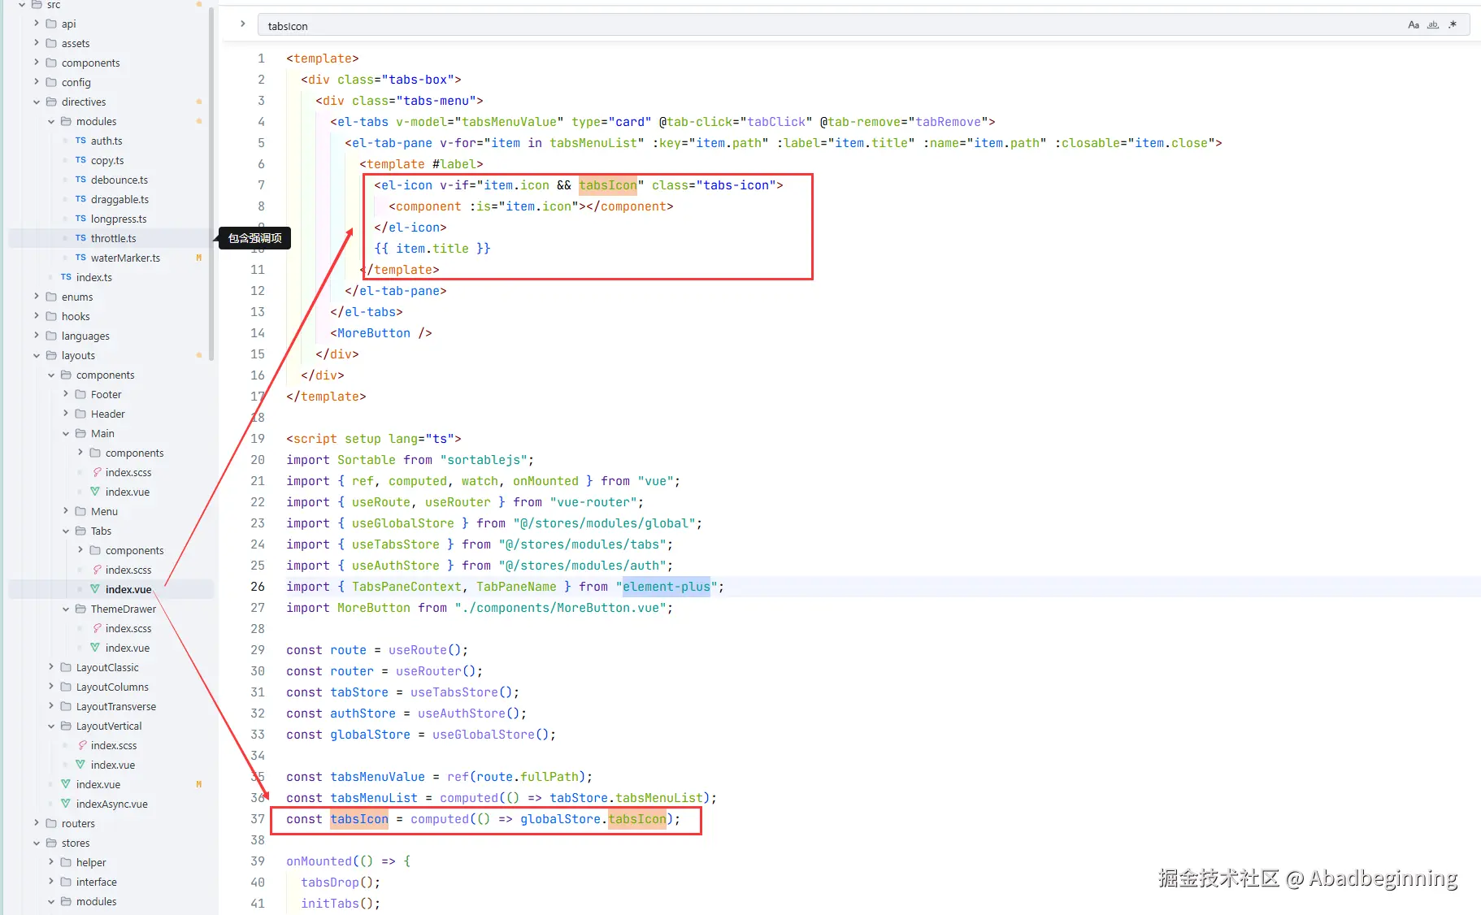1481x915 pixels.
Task: Open the modified index.vue above indexAsync.vue
Action: point(98,784)
